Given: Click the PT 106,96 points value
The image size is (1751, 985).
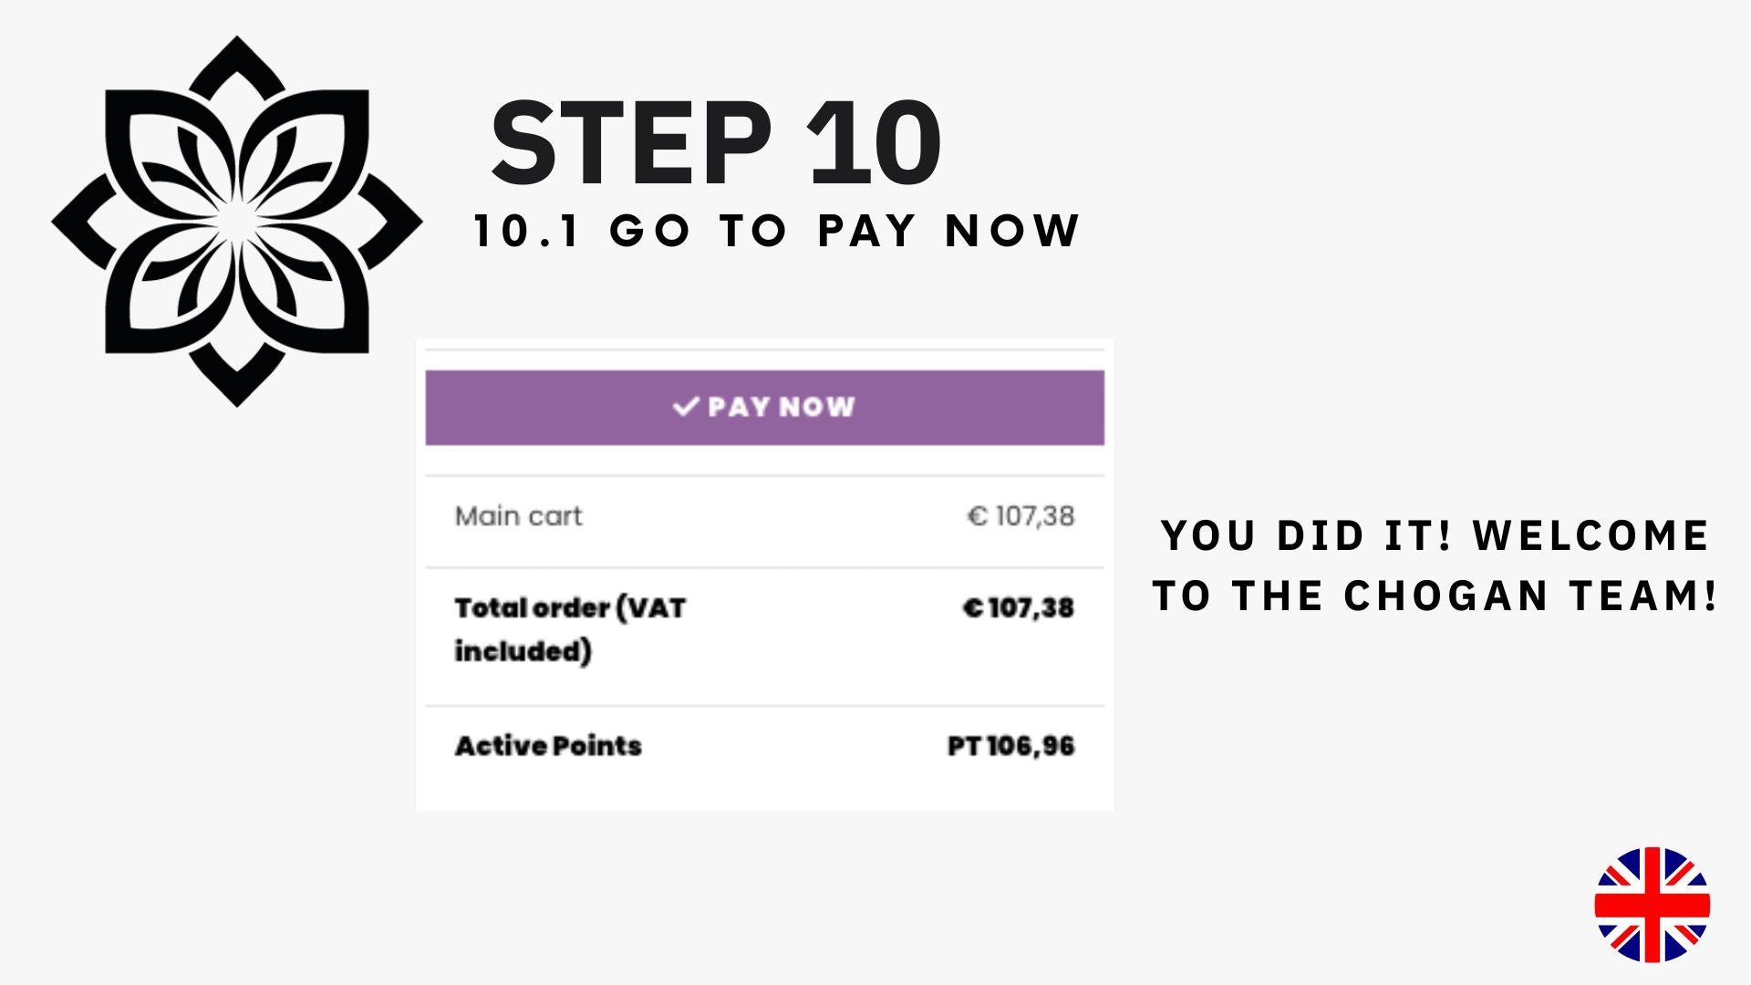Looking at the screenshot, I should point(1010,746).
